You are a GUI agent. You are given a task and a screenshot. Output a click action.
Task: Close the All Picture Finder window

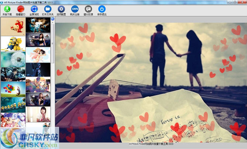(x=243, y=2)
